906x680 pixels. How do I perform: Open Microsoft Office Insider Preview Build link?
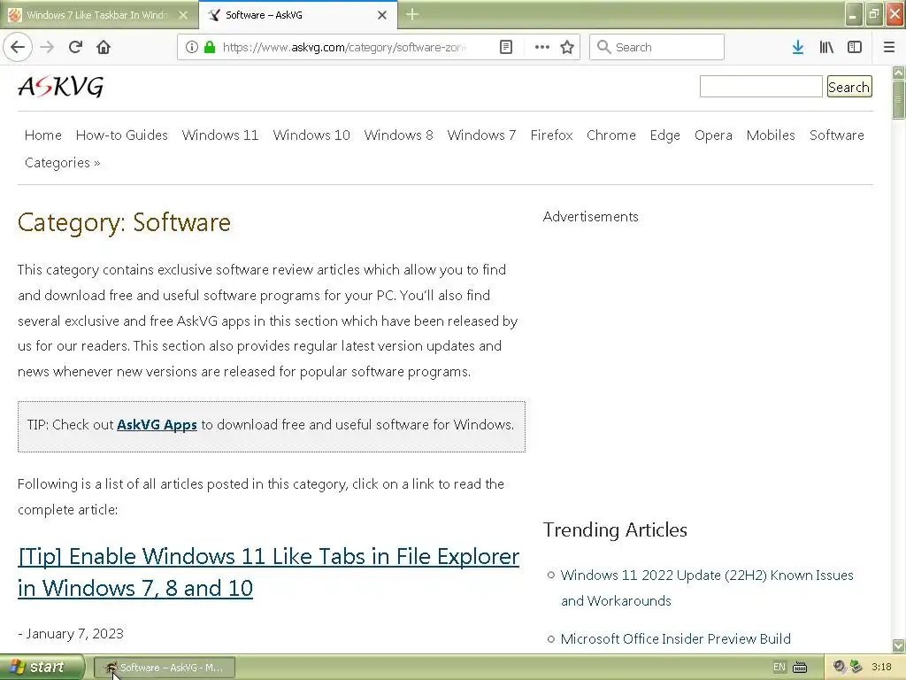pos(675,638)
